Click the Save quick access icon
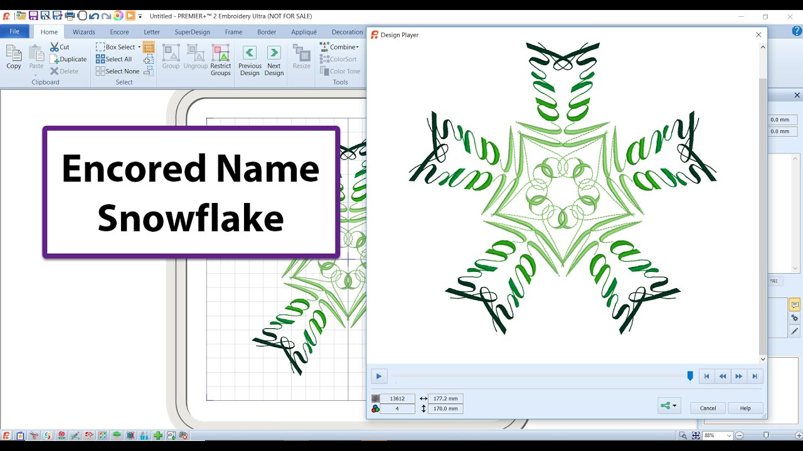 (x=33, y=16)
